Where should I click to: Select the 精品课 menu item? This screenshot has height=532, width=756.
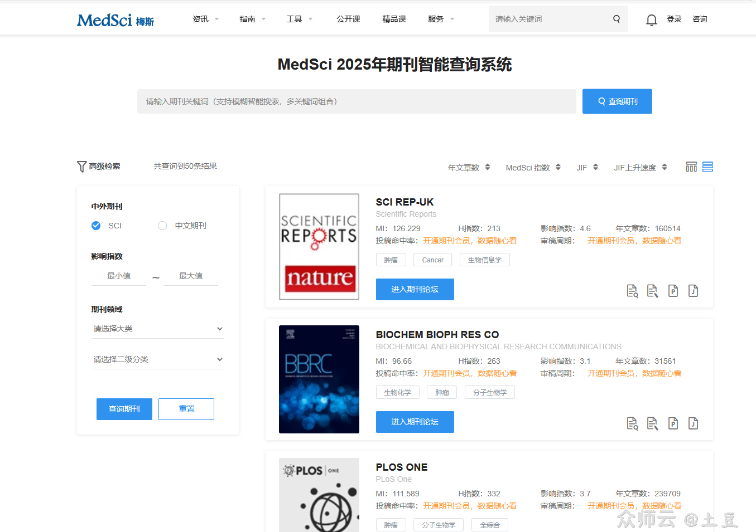coord(394,18)
